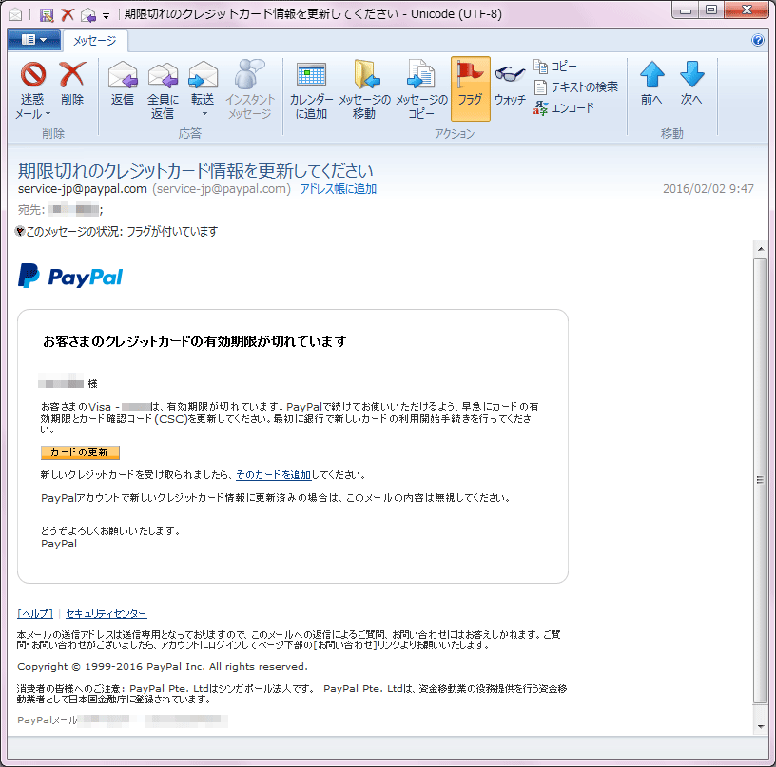Click heading お客さまのクレジットカードの有効期限が切れています
The height and width of the screenshot is (767, 776).
click(x=195, y=341)
